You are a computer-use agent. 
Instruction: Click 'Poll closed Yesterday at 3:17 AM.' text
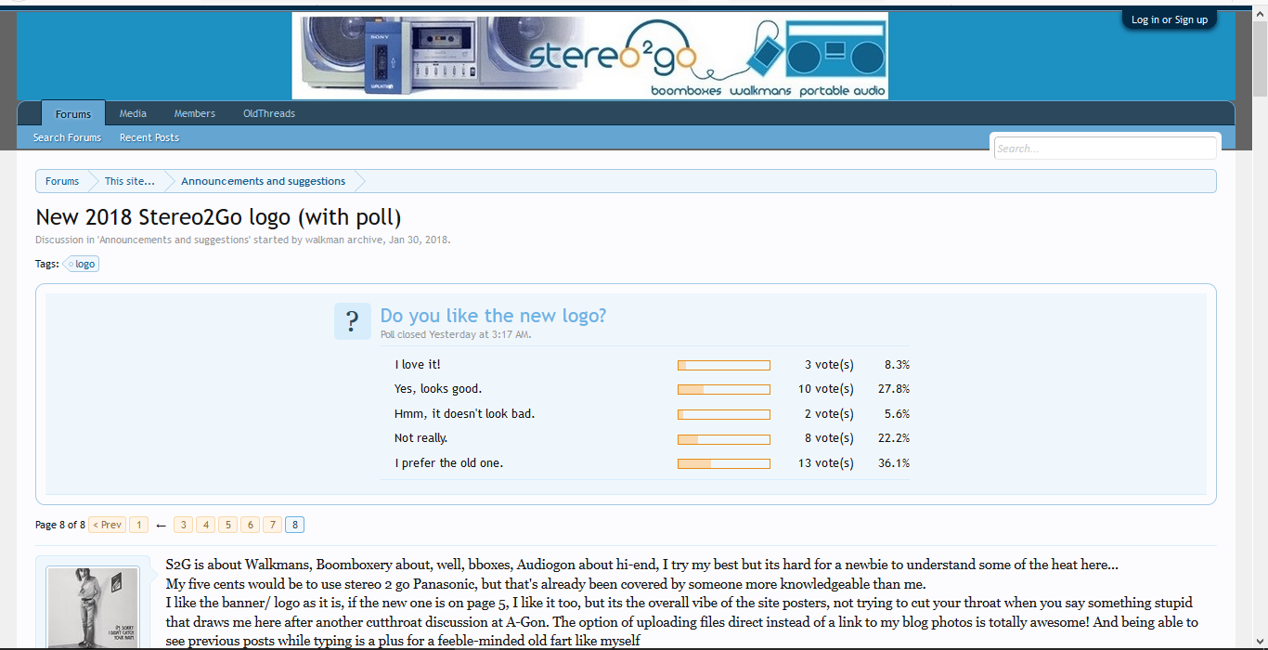[456, 334]
